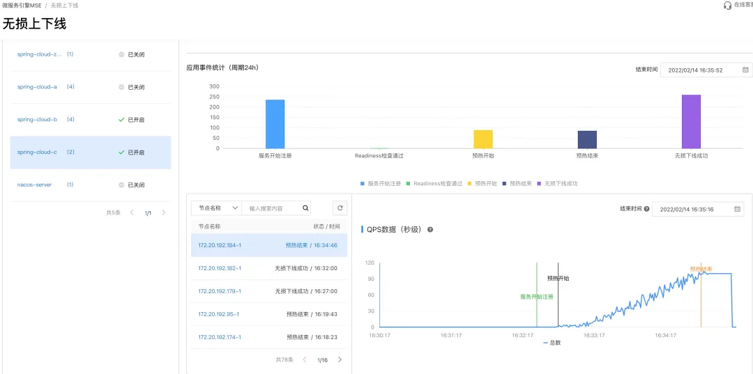
Task: Click the online customer service headset icon
Action: [x=727, y=6]
